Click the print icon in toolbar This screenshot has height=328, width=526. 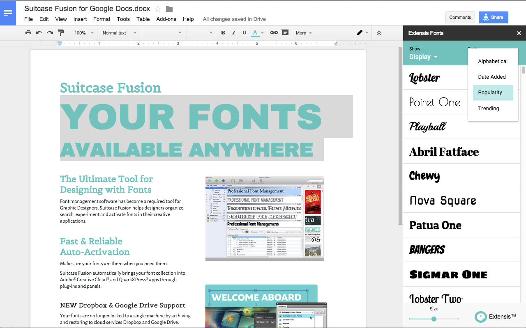[x=28, y=33]
